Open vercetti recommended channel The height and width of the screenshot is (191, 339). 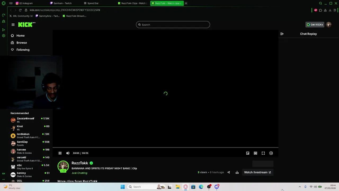pos(30,159)
